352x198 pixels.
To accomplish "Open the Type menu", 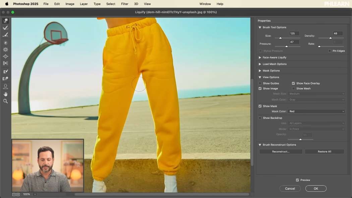I will pos(97,4).
